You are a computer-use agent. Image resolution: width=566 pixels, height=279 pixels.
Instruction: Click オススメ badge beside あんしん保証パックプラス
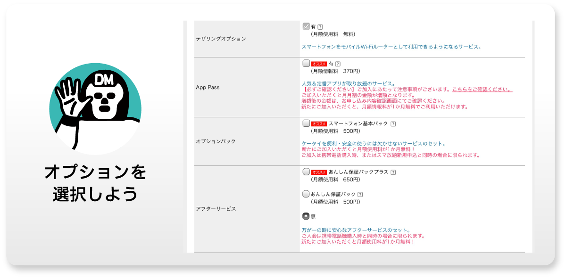pos(319,172)
